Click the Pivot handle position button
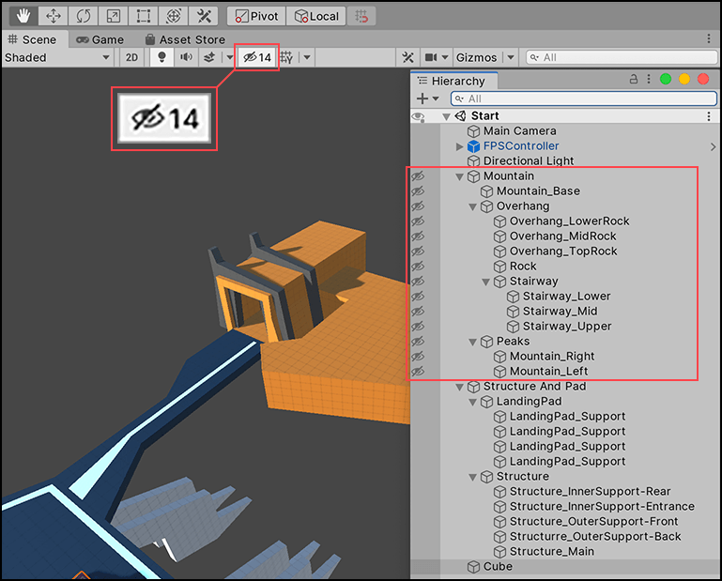 (256, 16)
